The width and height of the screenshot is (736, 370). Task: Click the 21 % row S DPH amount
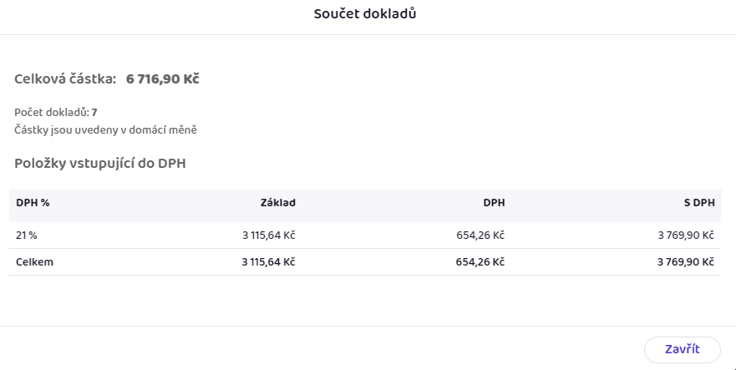(x=686, y=236)
